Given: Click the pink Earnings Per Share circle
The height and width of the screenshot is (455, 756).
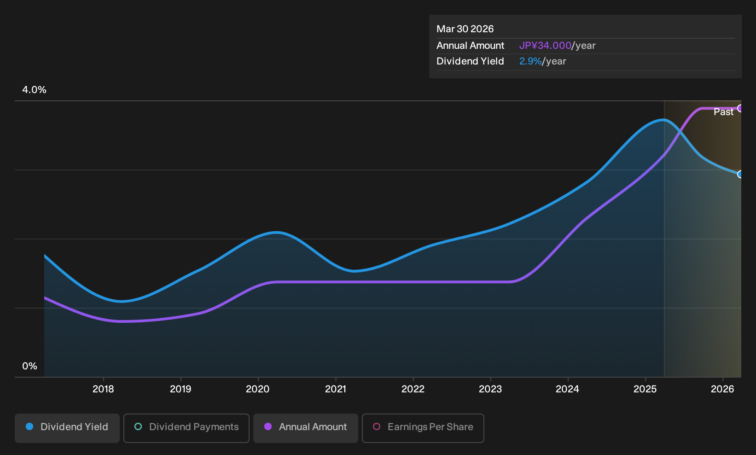Looking at the screenshot, I should click(x=377, y=426).
